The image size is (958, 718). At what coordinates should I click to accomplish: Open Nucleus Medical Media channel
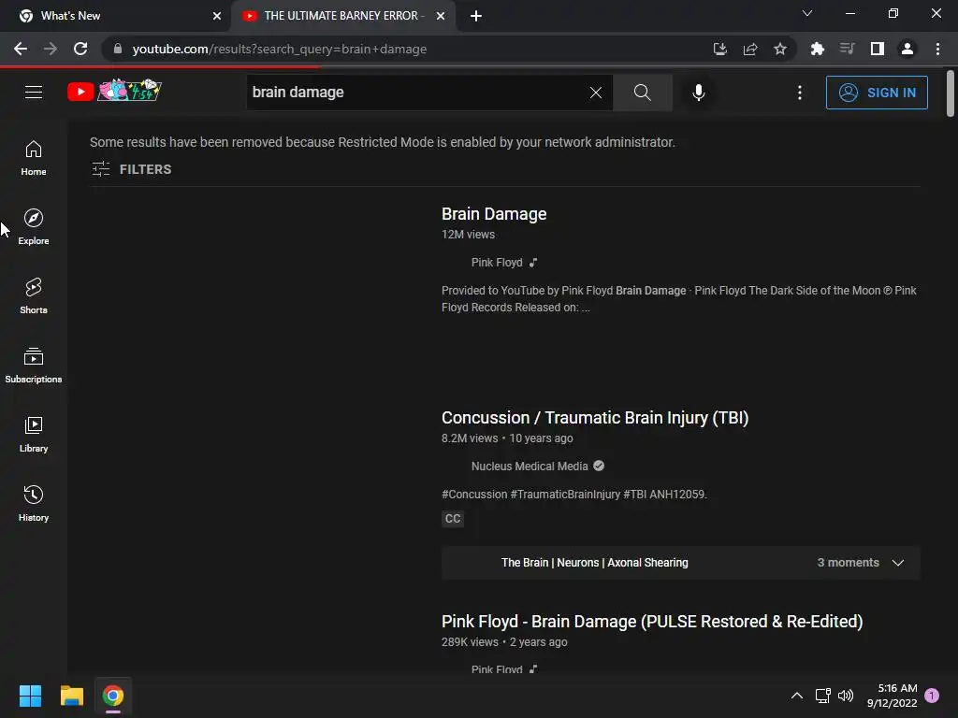tap(530, 466)
